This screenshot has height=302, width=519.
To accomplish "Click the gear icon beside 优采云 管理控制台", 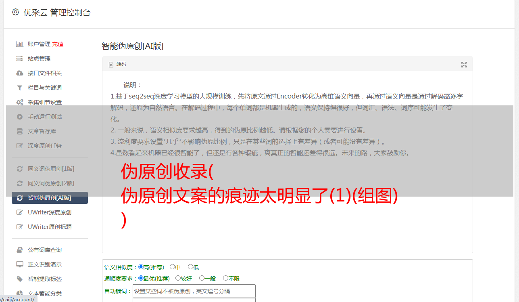I will [15, 12].
